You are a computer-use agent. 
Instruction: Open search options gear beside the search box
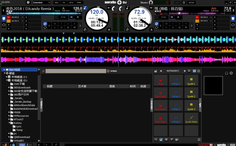108,71
